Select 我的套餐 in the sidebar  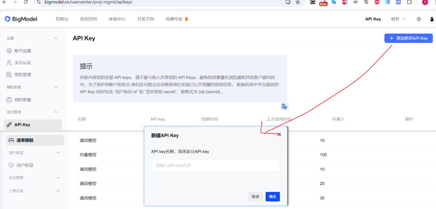pyautogui.click(x=23, y=99)
